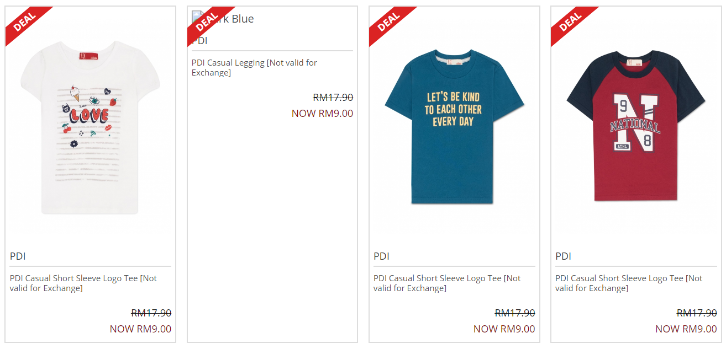The image size is (726, 349).
Task: Open the red National raglan tee image
Action: pyautogui.click(x=635, y=126)
